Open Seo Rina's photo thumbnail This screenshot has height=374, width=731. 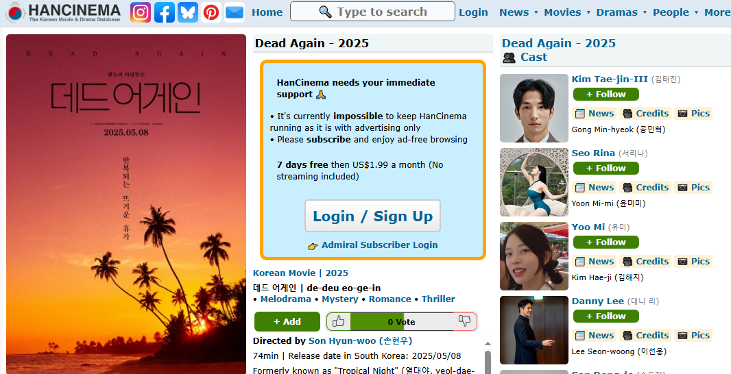point(534,182)
